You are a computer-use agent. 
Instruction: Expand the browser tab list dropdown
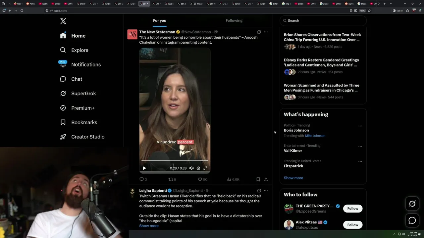tap(391, 4)
